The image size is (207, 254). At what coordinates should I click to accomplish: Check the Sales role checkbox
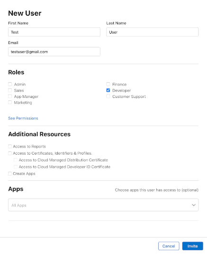click(10, 90)
